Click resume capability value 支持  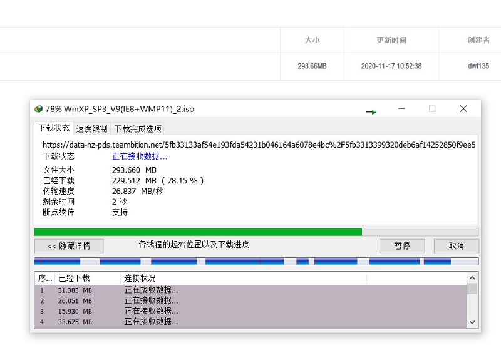tap(120, 212)
